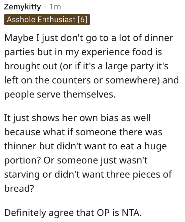This screenshot has width=185, height=222.
Task: Open the Zemykitty user profile
Action: (23, 7)
